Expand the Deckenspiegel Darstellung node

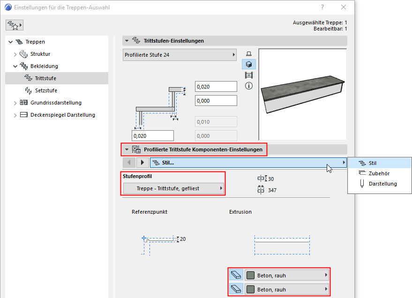(x=15, y=115)
